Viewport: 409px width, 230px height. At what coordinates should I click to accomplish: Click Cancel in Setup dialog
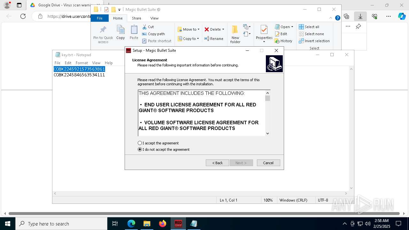268,163
